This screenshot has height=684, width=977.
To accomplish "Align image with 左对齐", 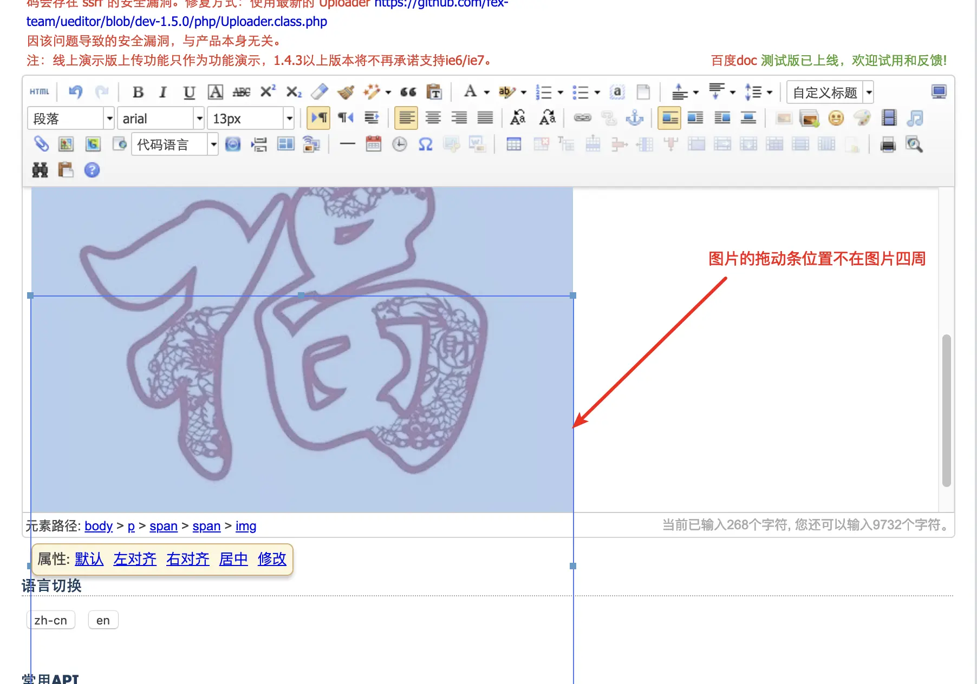I will coord(135,559).
